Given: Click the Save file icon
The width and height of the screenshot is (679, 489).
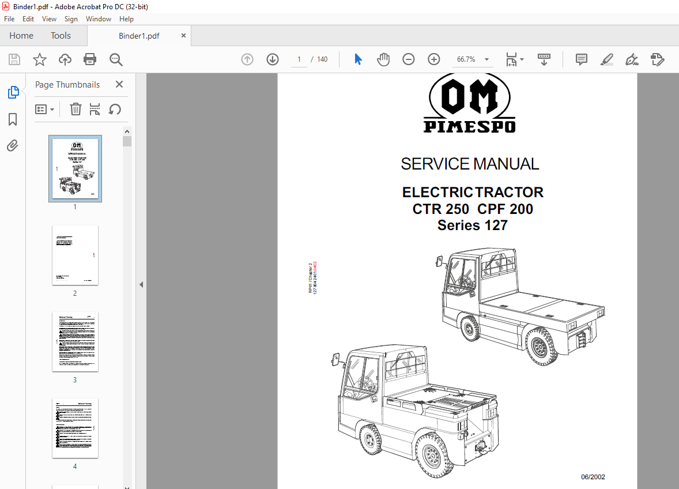Looking at the screenshot, I should tap(14, 59).
